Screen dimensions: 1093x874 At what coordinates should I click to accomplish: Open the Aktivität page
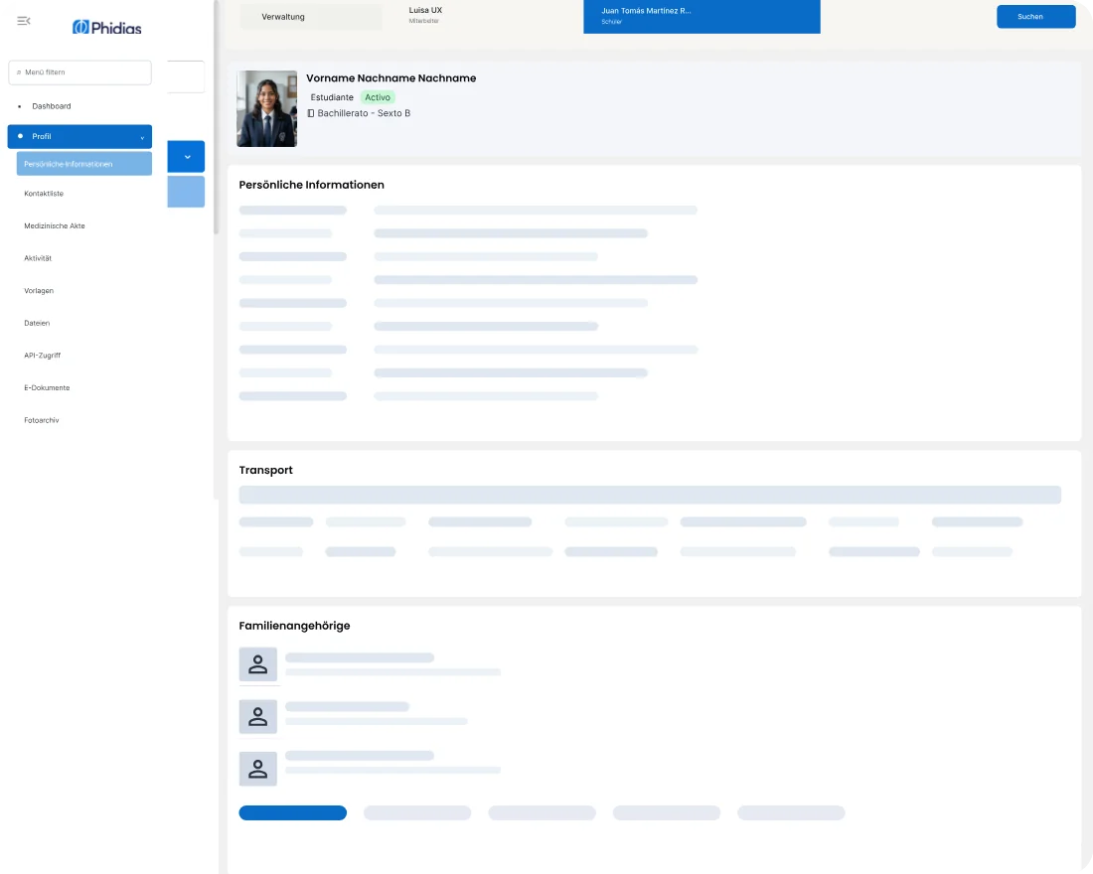(38, 258)
